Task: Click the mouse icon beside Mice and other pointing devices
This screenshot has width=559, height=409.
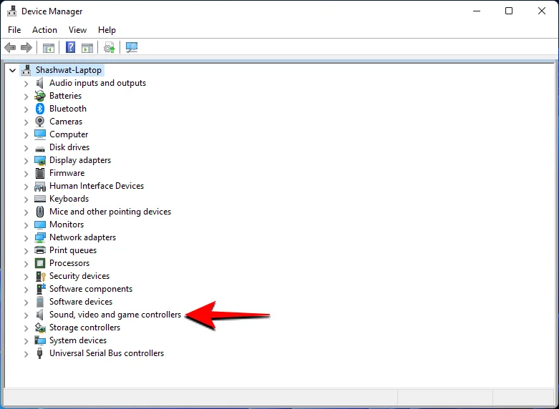Action: pyautogui.click(x=40, y=212)
